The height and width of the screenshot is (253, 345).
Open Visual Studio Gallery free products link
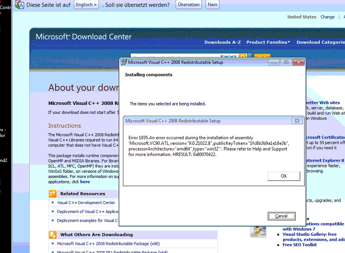(313, 237)
